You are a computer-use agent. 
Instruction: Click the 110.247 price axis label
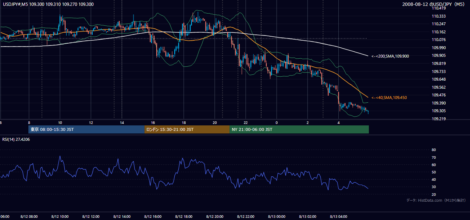click(439, 24)
